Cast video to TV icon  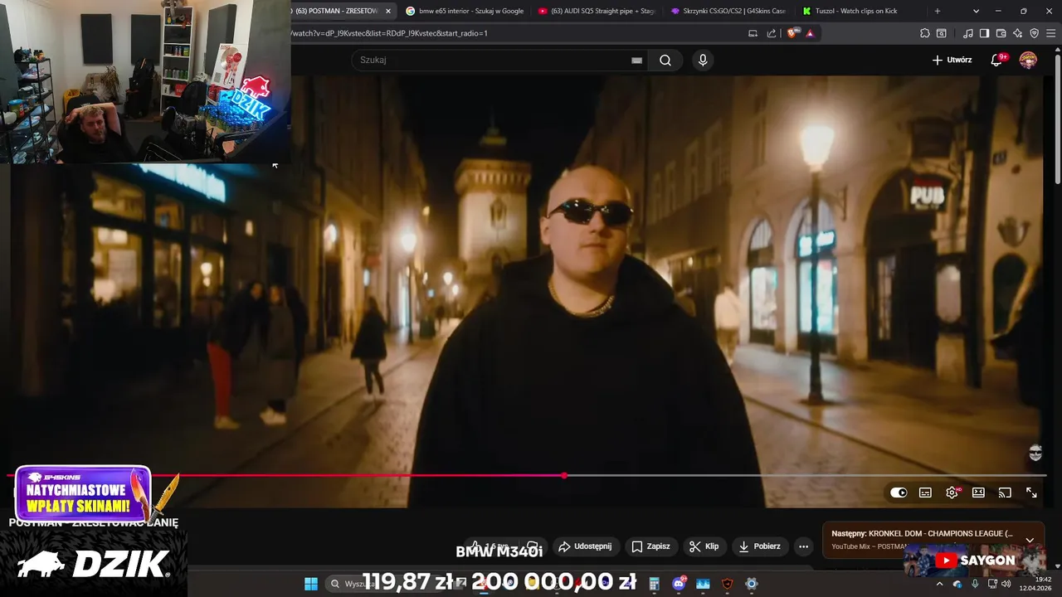point(1005,493)
